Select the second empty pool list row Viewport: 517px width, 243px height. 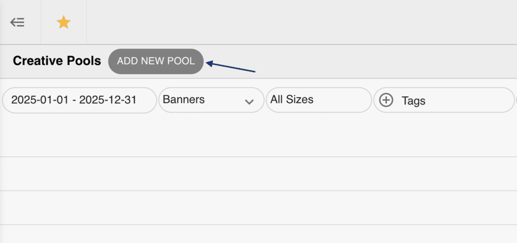258,173
